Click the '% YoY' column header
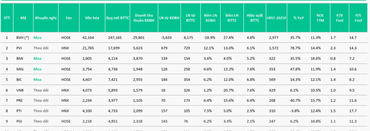 [x=298, y=18]
